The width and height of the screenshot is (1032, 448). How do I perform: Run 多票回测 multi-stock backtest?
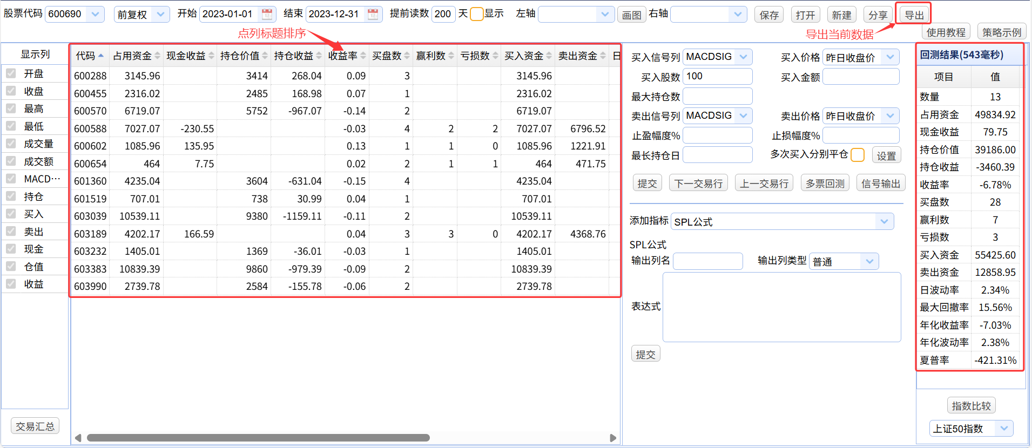point(825,184)
